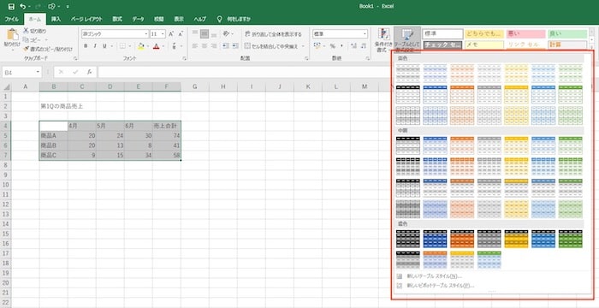Switch to the 表示 tab

point(178,19)
